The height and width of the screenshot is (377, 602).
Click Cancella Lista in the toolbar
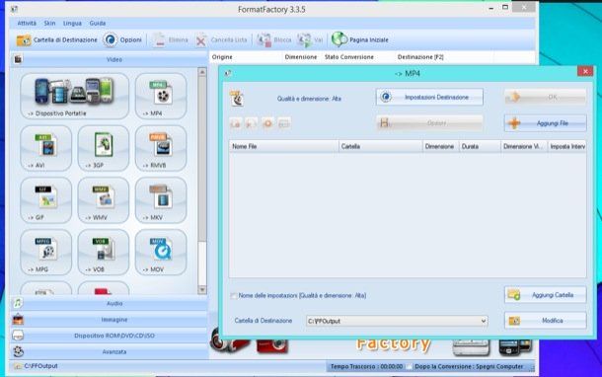[x=221, y=39]
